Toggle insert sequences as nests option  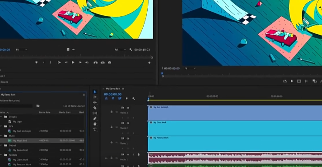(107, 99)
